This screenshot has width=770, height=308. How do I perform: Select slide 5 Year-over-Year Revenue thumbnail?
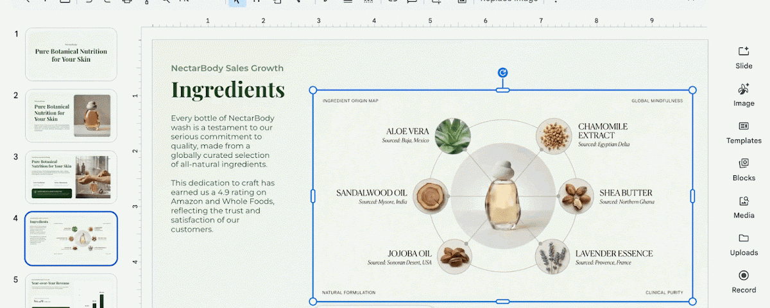pos(71,291)
